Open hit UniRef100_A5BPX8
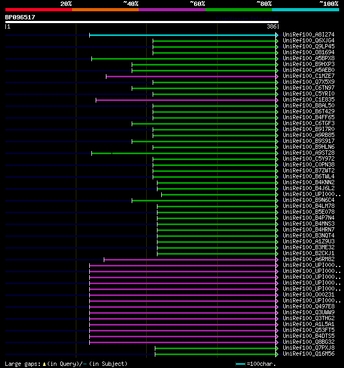The image size is (344, 368). (x=309, y=58)
